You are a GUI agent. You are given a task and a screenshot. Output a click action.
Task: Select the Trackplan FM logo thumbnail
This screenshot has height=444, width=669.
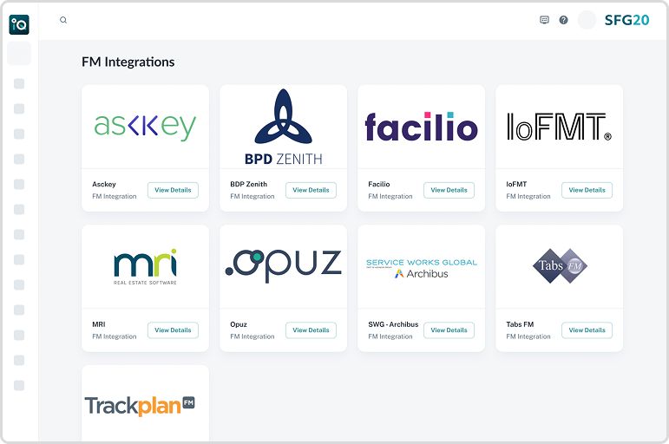[140, 406]
